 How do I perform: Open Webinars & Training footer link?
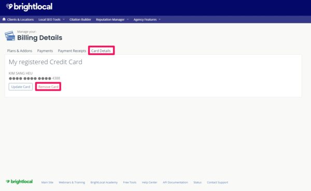[x=72, y=182]
